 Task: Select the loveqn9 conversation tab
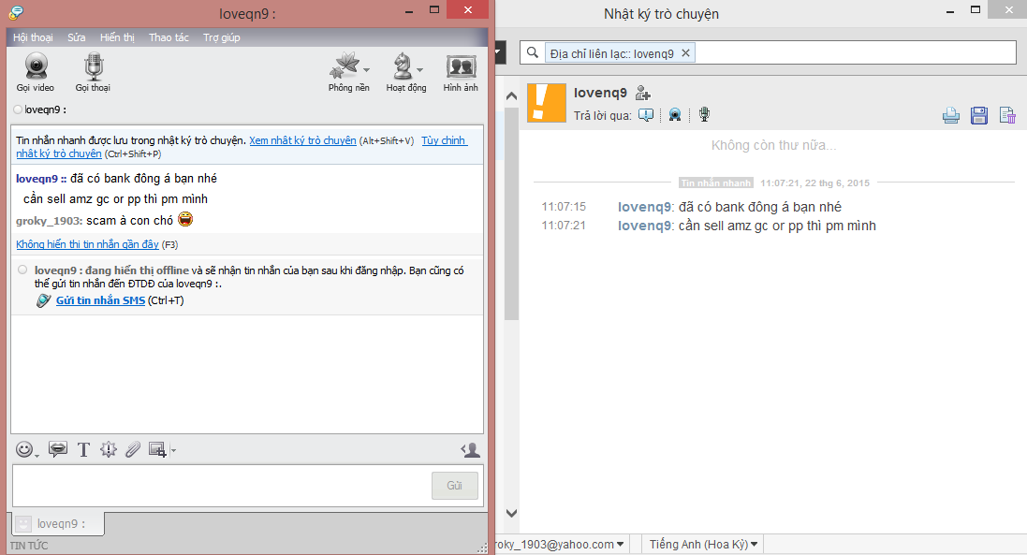pyautogui.click(x=58, y=523)
